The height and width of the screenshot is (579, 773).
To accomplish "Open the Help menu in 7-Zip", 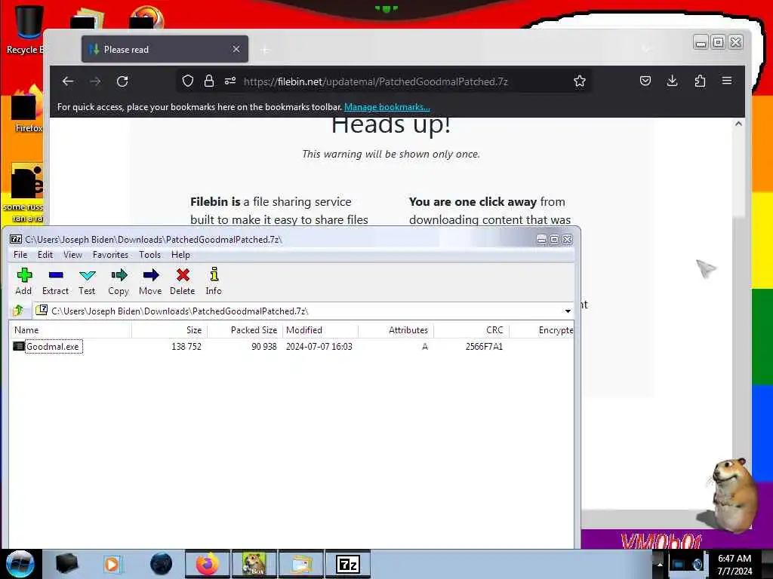I will 180,255.
